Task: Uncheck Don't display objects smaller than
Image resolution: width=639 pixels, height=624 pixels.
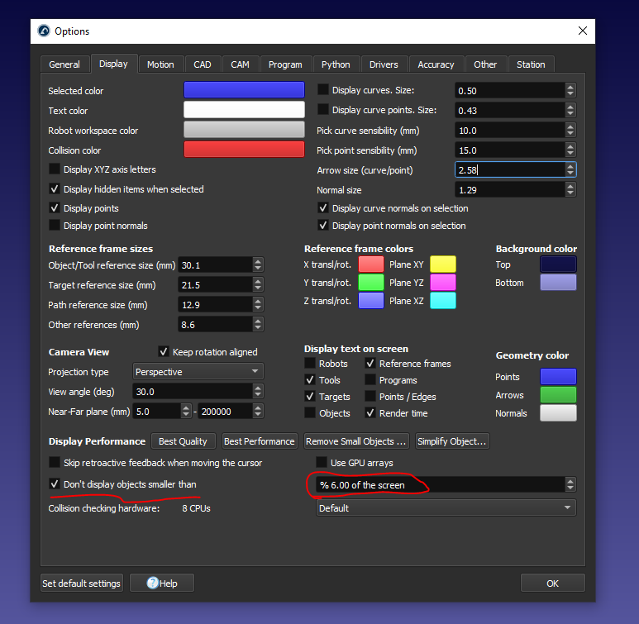Action: click(x=55, y=484)
